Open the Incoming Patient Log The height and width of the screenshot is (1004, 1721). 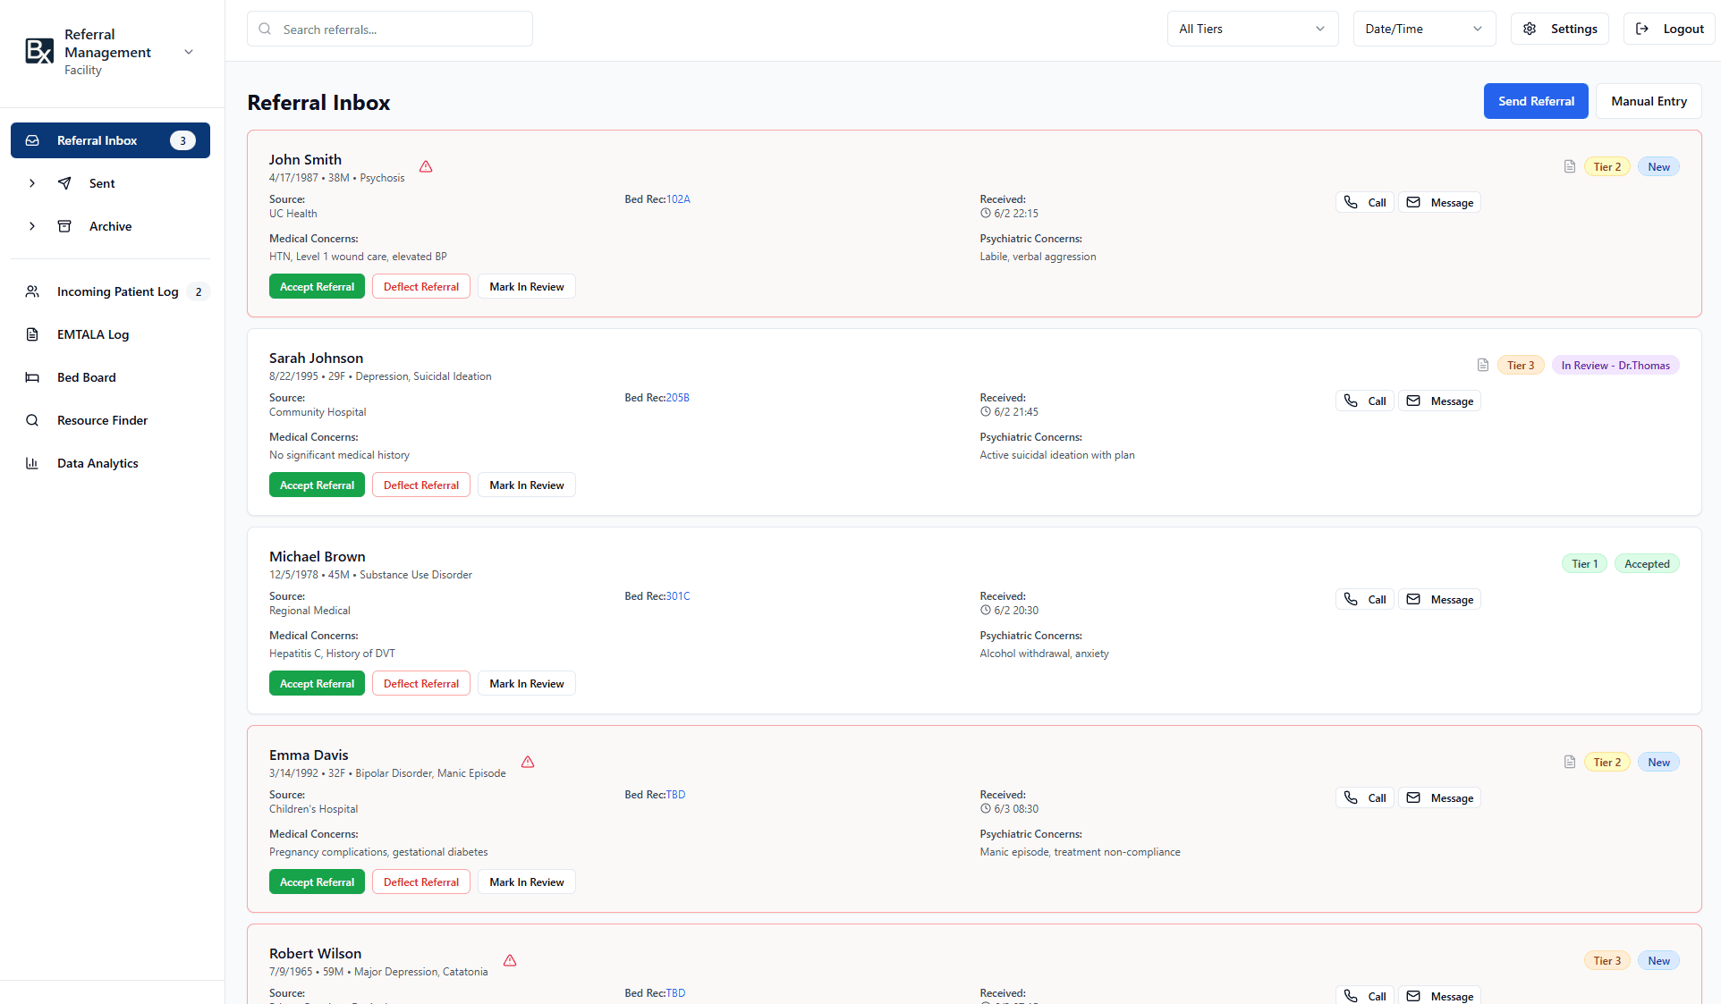(117, 291)
